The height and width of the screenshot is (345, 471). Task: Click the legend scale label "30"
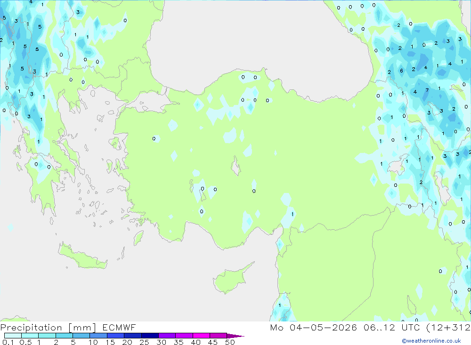click(x=161, y=342)
